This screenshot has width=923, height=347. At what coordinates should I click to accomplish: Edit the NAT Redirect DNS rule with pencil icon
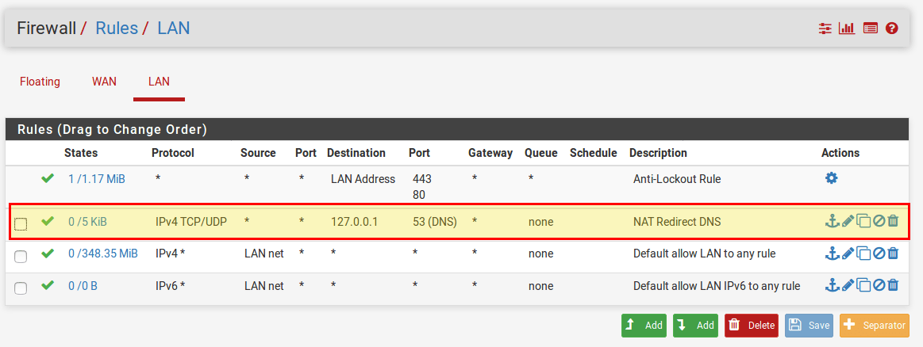[848, 221]
